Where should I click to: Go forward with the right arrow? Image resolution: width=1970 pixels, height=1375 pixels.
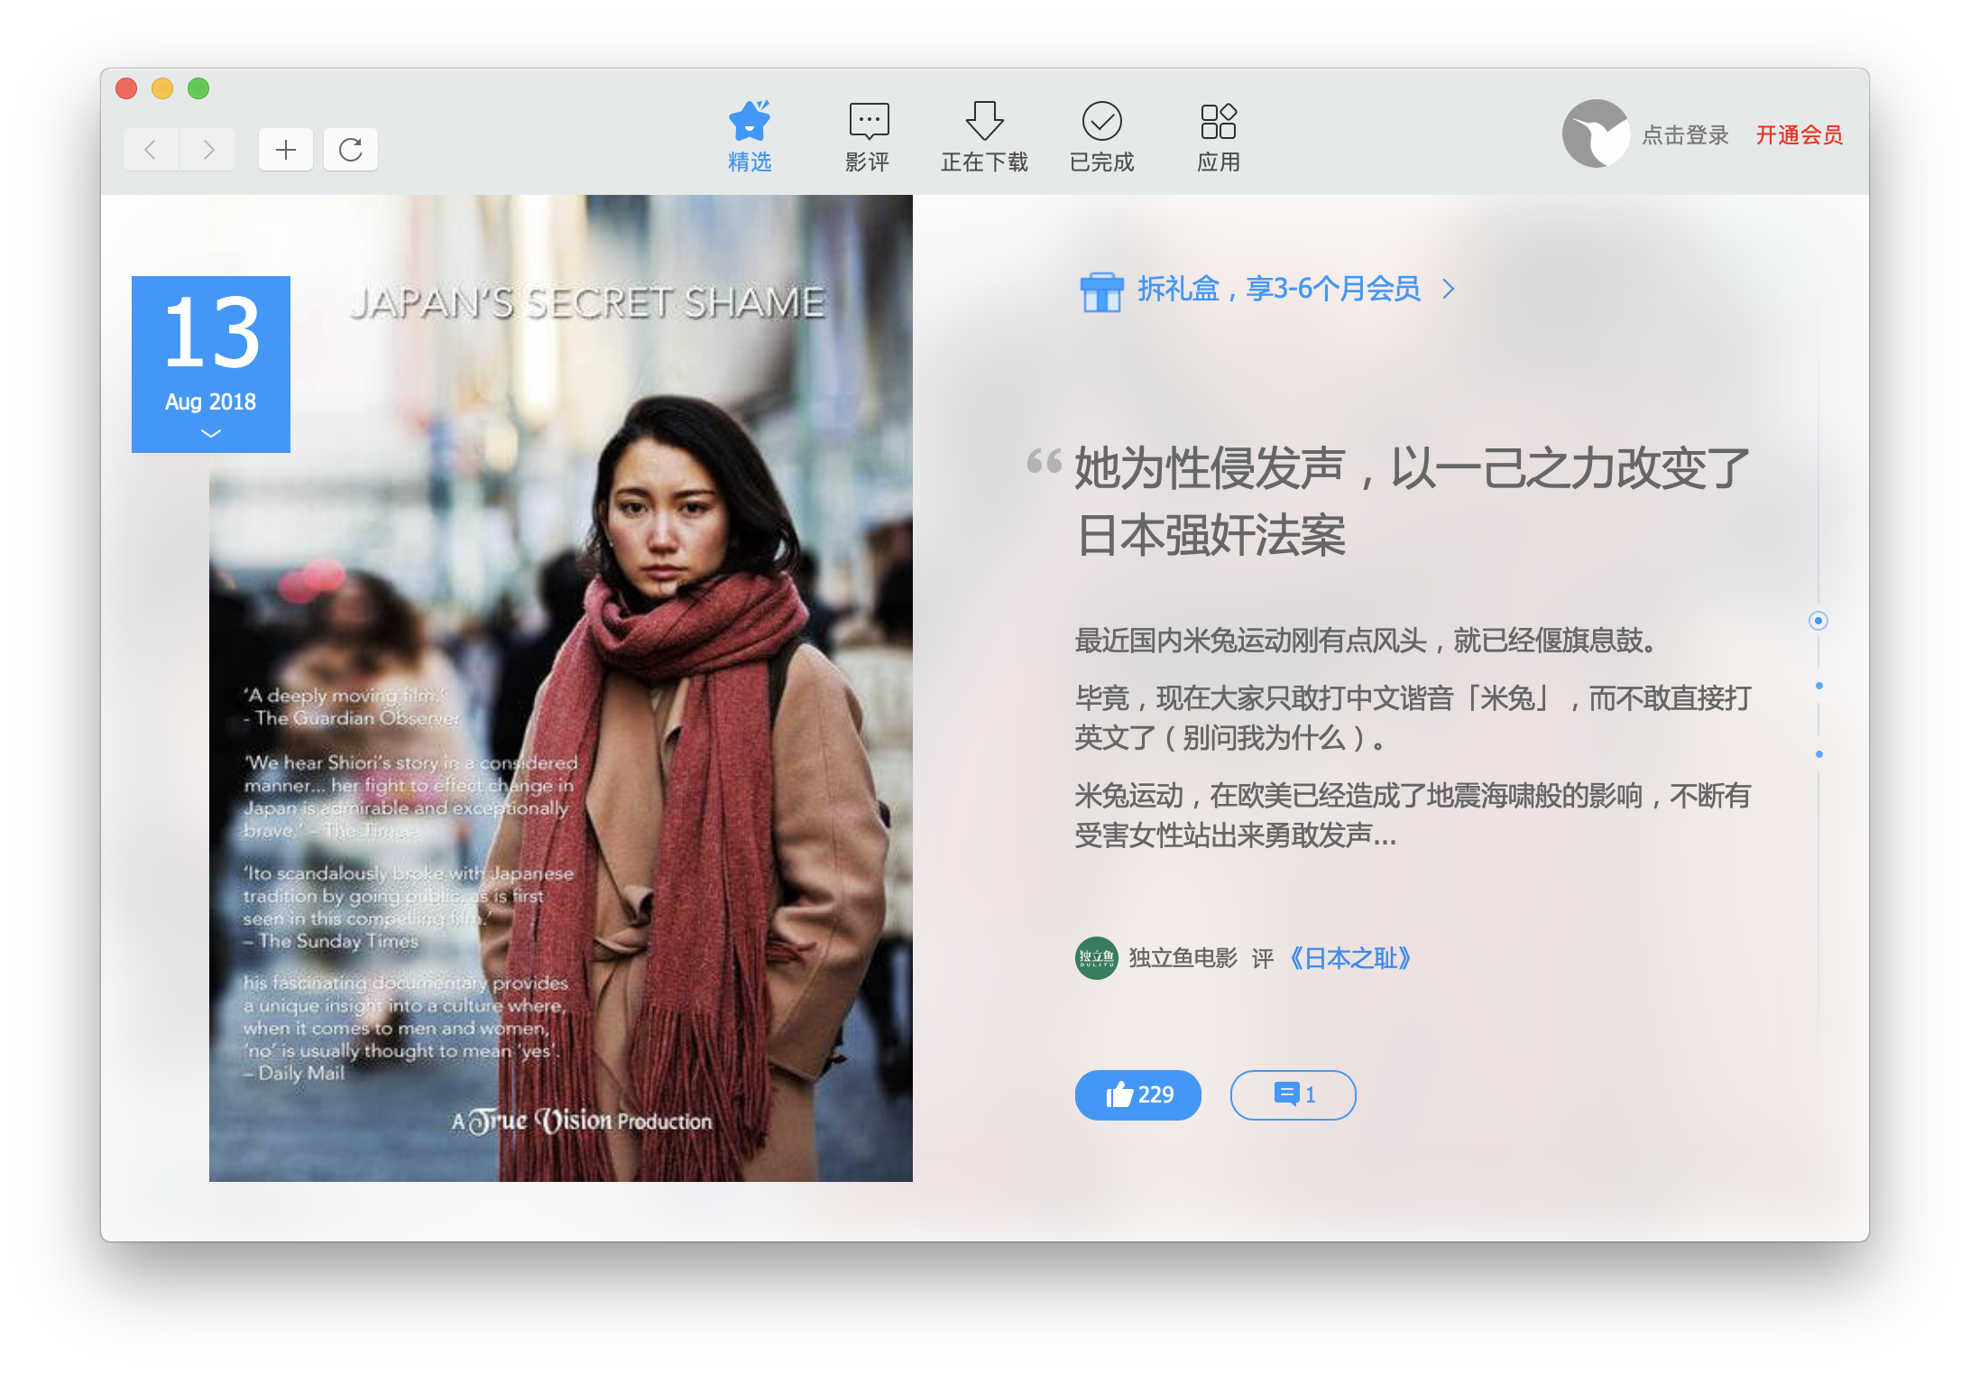tap(208, 150)
